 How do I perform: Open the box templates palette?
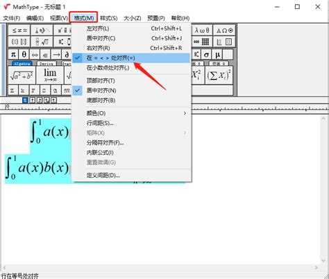(x=224, y=42)
